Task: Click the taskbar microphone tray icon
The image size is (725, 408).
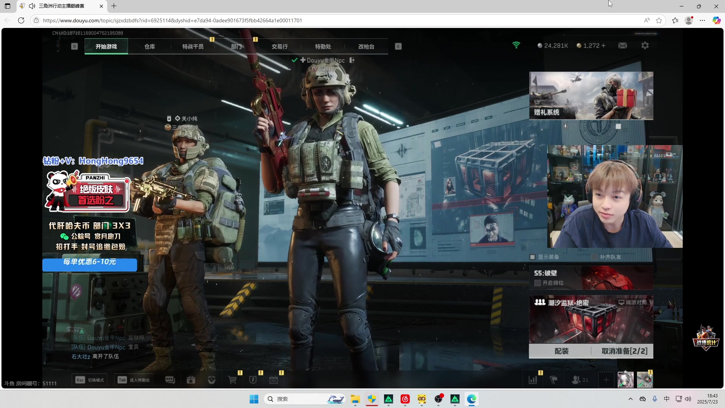Action: coord(655,399)
